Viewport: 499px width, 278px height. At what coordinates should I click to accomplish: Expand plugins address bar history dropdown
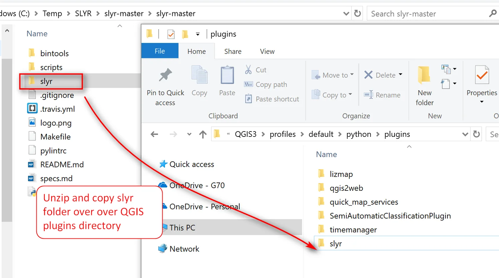[465, 134]
